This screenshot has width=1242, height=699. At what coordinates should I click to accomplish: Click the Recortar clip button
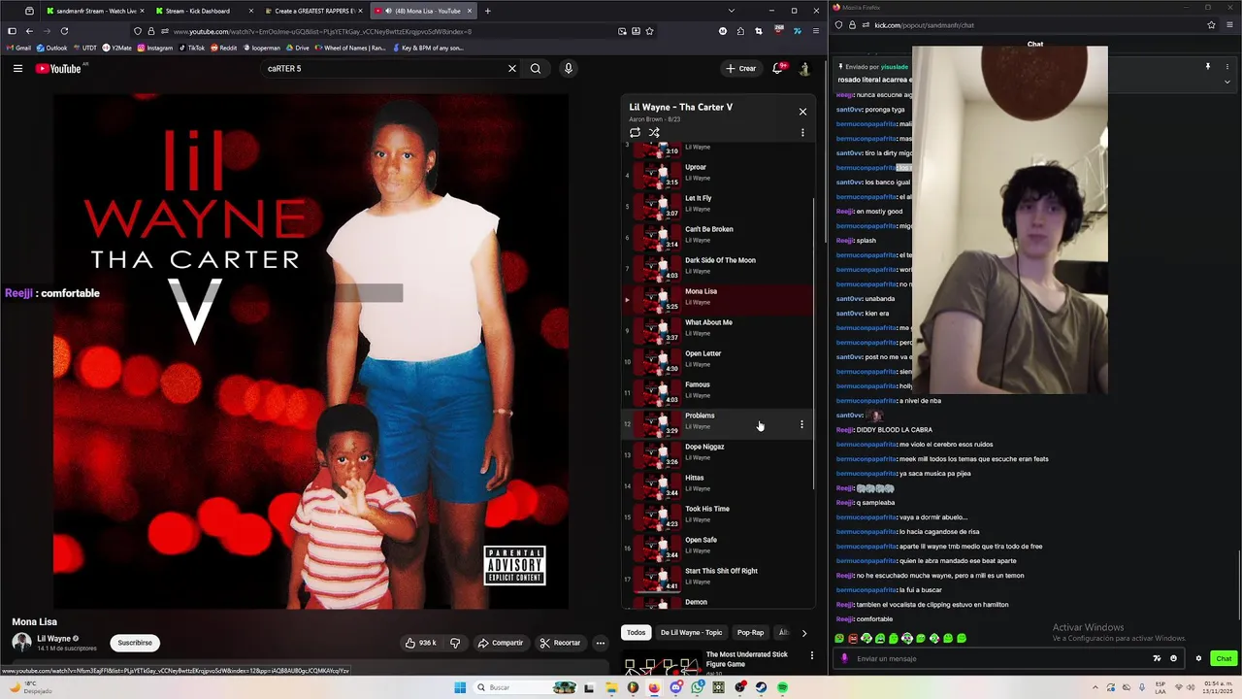tap(560, 643)
